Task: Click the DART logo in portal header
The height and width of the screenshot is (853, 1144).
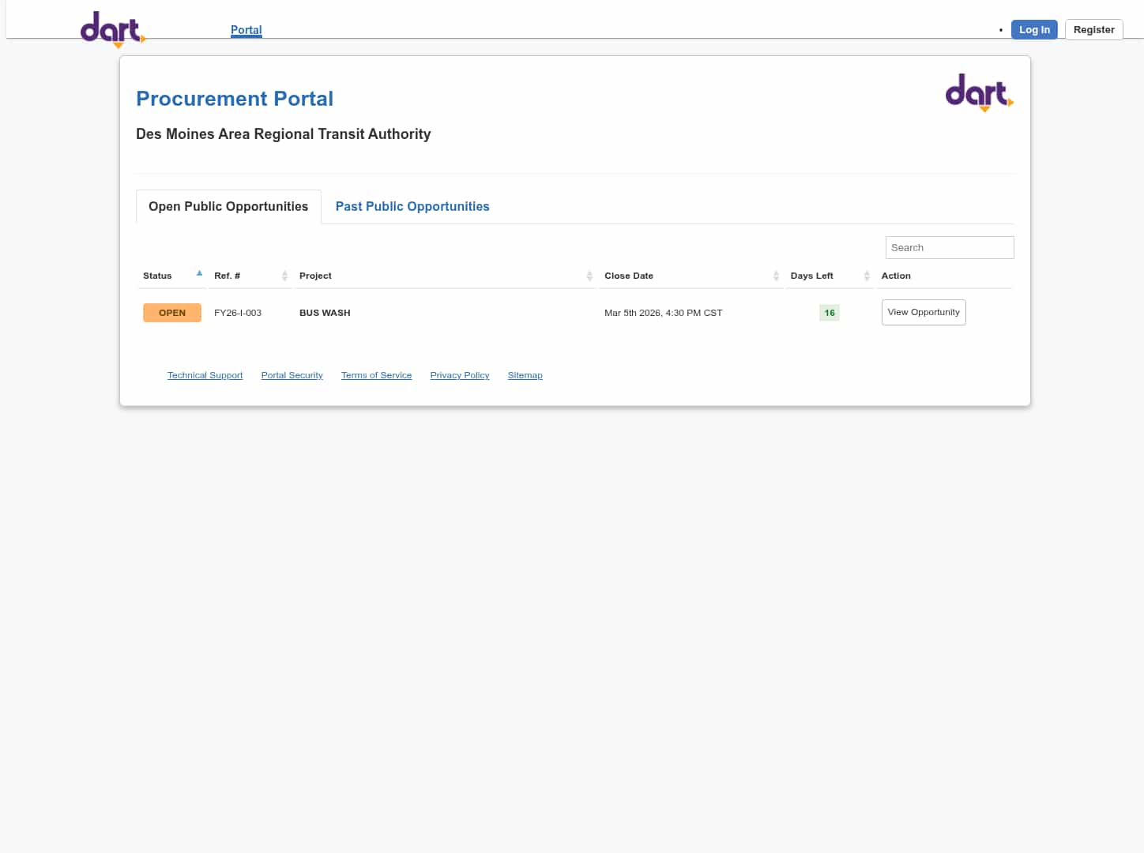Action: click(x=979, y=92)
